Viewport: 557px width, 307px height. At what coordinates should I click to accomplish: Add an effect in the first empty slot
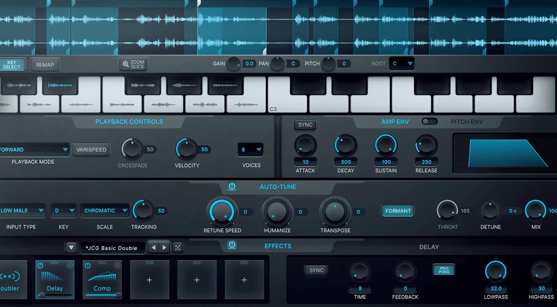[149, 280]
